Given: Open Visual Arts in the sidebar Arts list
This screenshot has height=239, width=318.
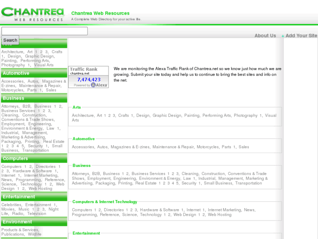Looking at the screenshot, I should click(44, 65).
